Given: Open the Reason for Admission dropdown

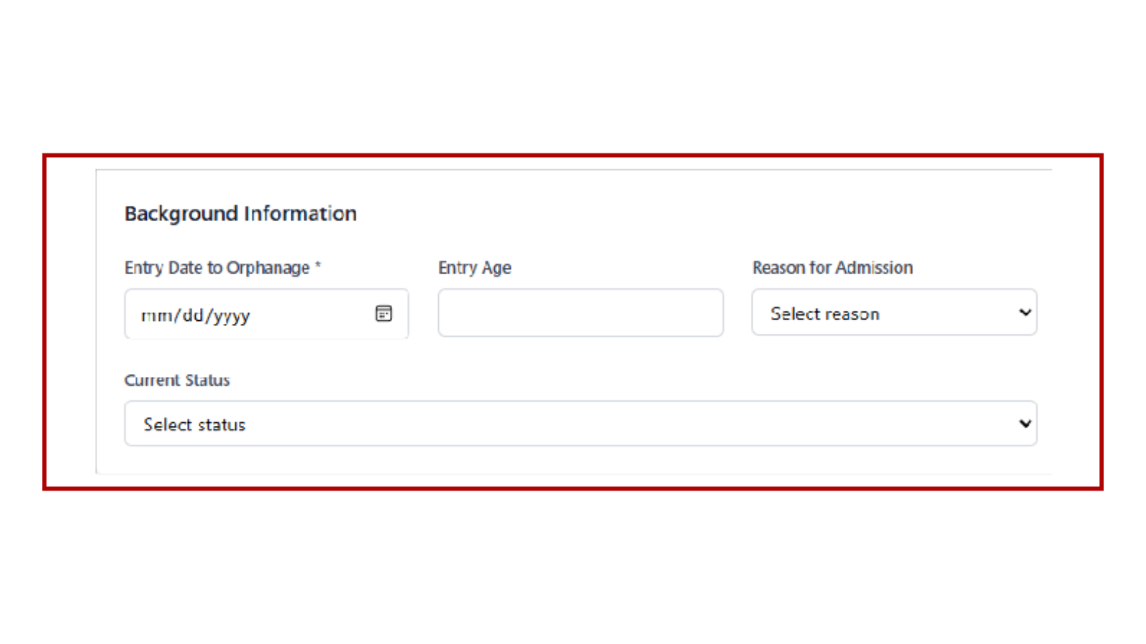Looking at the screenshot, I should pos(894,312).
